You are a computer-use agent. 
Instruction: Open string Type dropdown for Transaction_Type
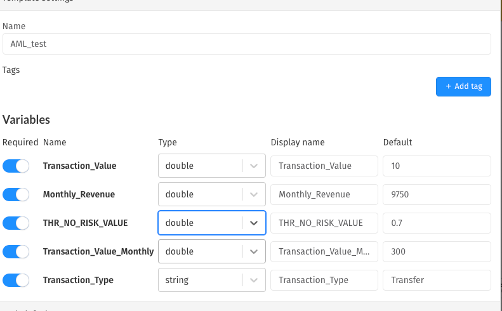point(211,280)
